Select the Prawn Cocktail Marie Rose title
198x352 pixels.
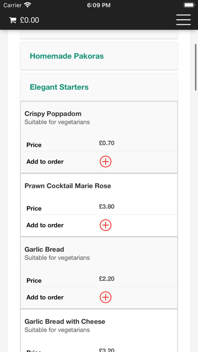(x=68, y=186)
